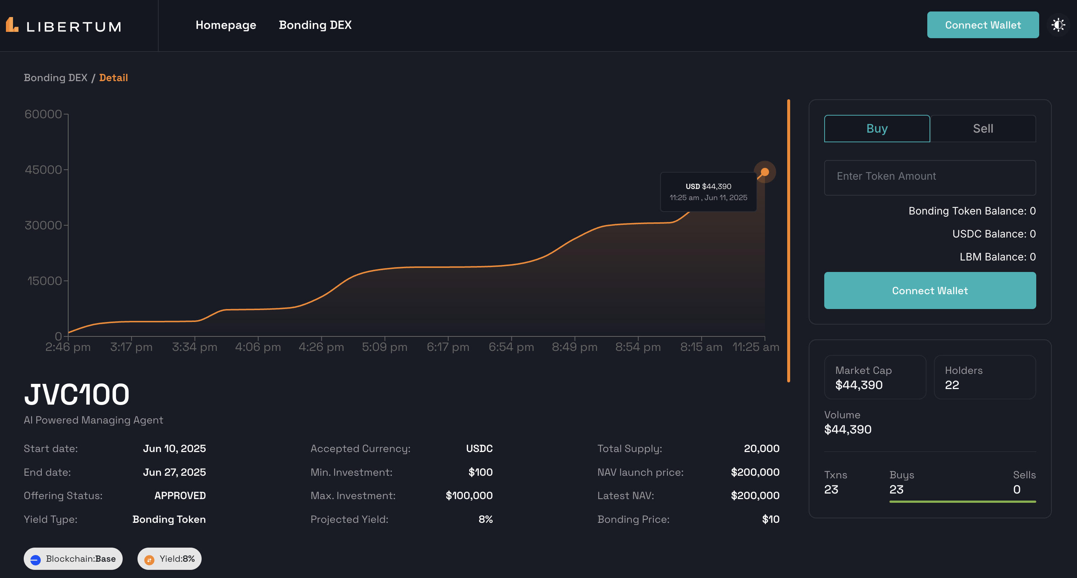
Task: Click the Yield: 8% chip
Action: pyautogui.click(x=169, y=559)
